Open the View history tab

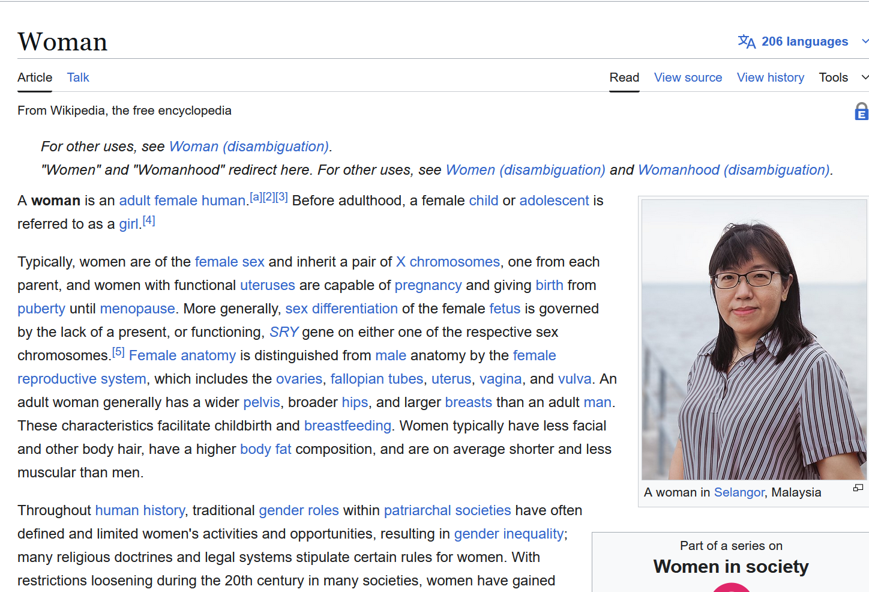(x=770, y=77)
